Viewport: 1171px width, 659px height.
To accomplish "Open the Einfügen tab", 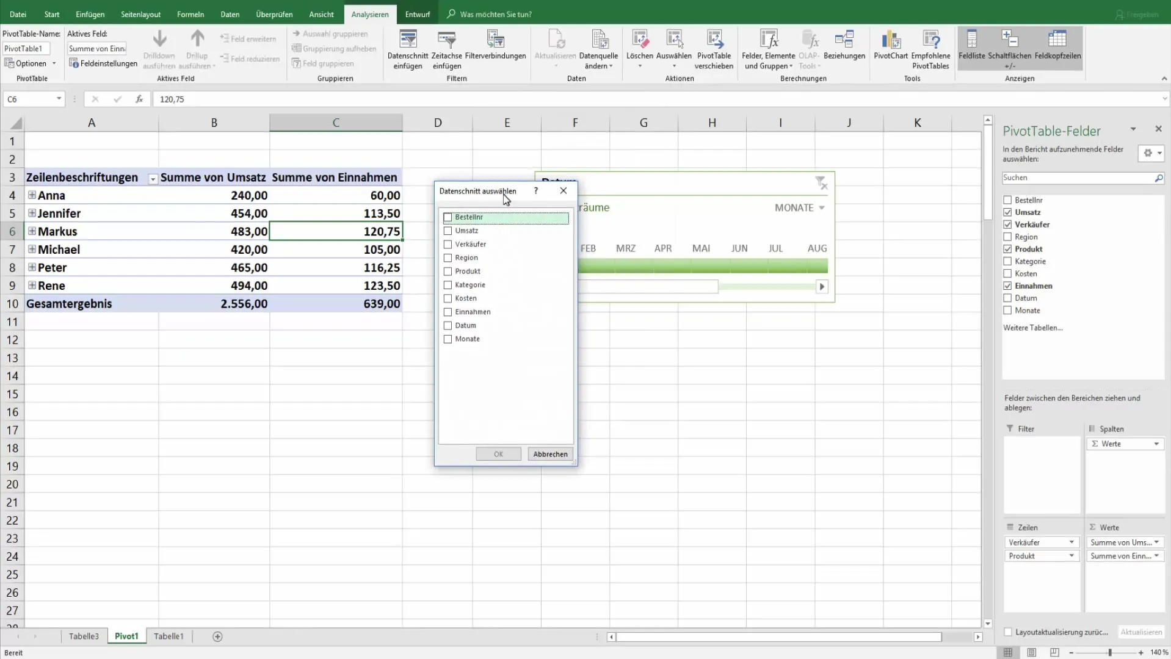I will click(90, 14).
